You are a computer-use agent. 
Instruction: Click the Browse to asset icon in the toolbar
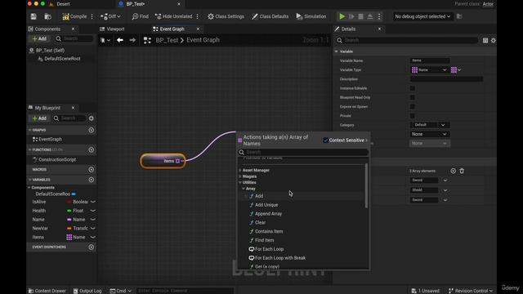coord(48,16)
